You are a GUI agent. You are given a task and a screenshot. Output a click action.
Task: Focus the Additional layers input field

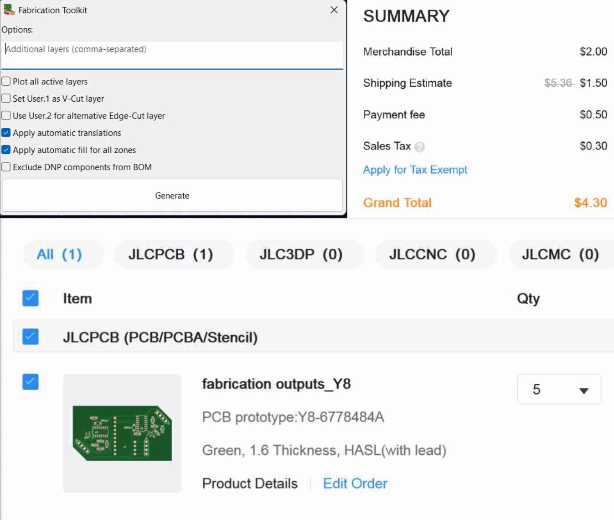(172, 55)
